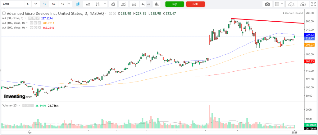
Task: Hide the MA (100, close, 0) indicator
Action: (32, 23)
